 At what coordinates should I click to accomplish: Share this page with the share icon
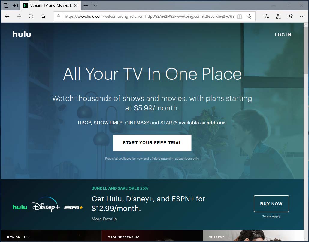click(x=290, y=16)
